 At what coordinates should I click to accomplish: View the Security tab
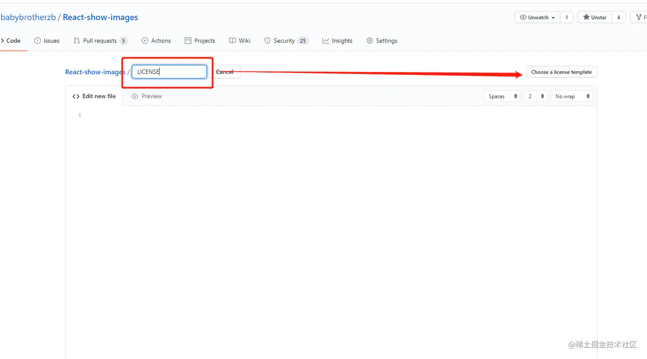pos(286,41)
